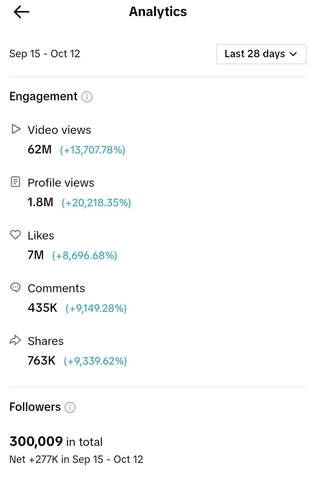
Task: Click the Video views play icon
Action: click(x=16, y=129)
